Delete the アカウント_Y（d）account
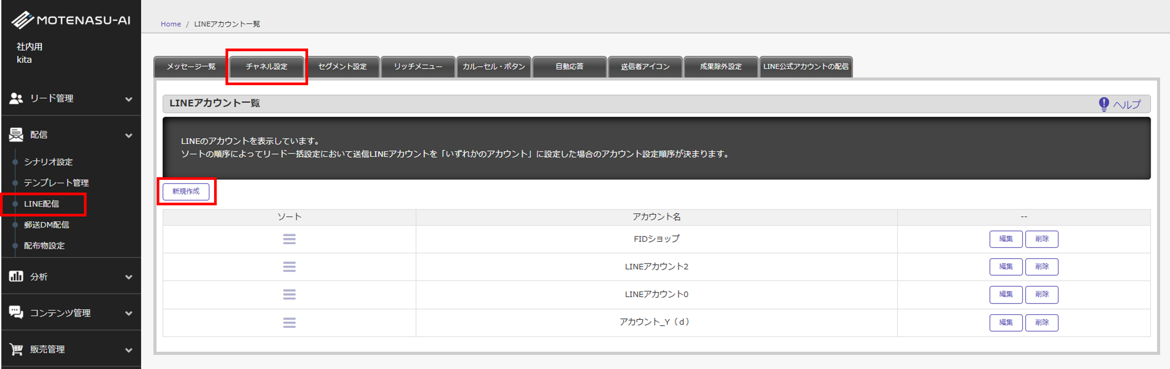This screenshot has width=1170, height=369. (x=1041, y=323)
